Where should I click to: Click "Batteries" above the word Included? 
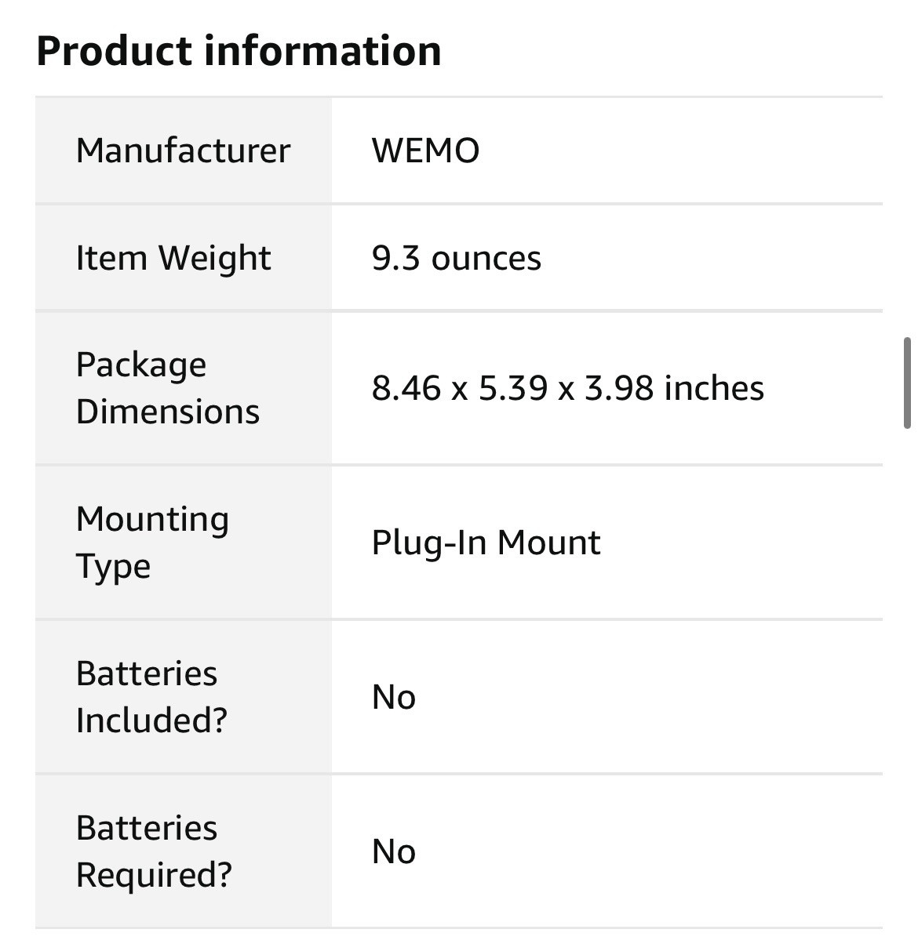click(x=147, y=673)
